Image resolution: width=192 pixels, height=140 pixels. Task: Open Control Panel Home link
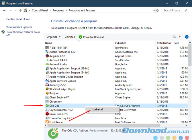(18, 19)
